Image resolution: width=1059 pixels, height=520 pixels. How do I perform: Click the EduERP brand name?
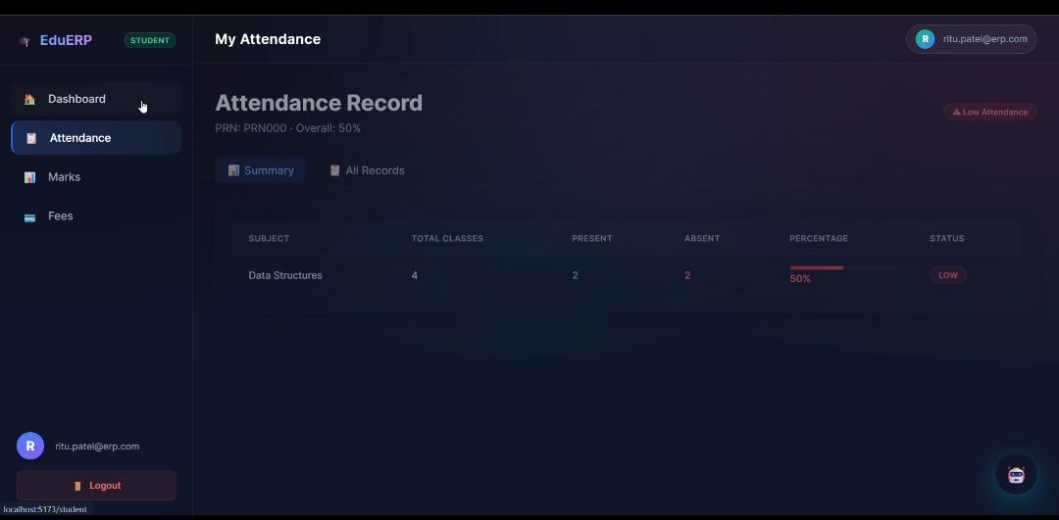(66, 40)
